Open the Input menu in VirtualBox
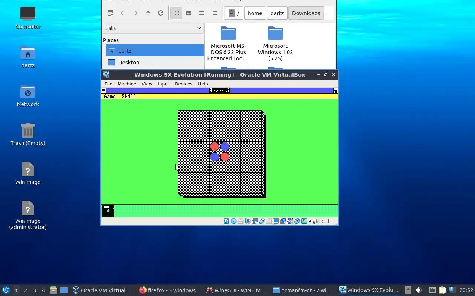Viewport: 475px width, 296px height. pyautogui.click(x=163, y=84)
